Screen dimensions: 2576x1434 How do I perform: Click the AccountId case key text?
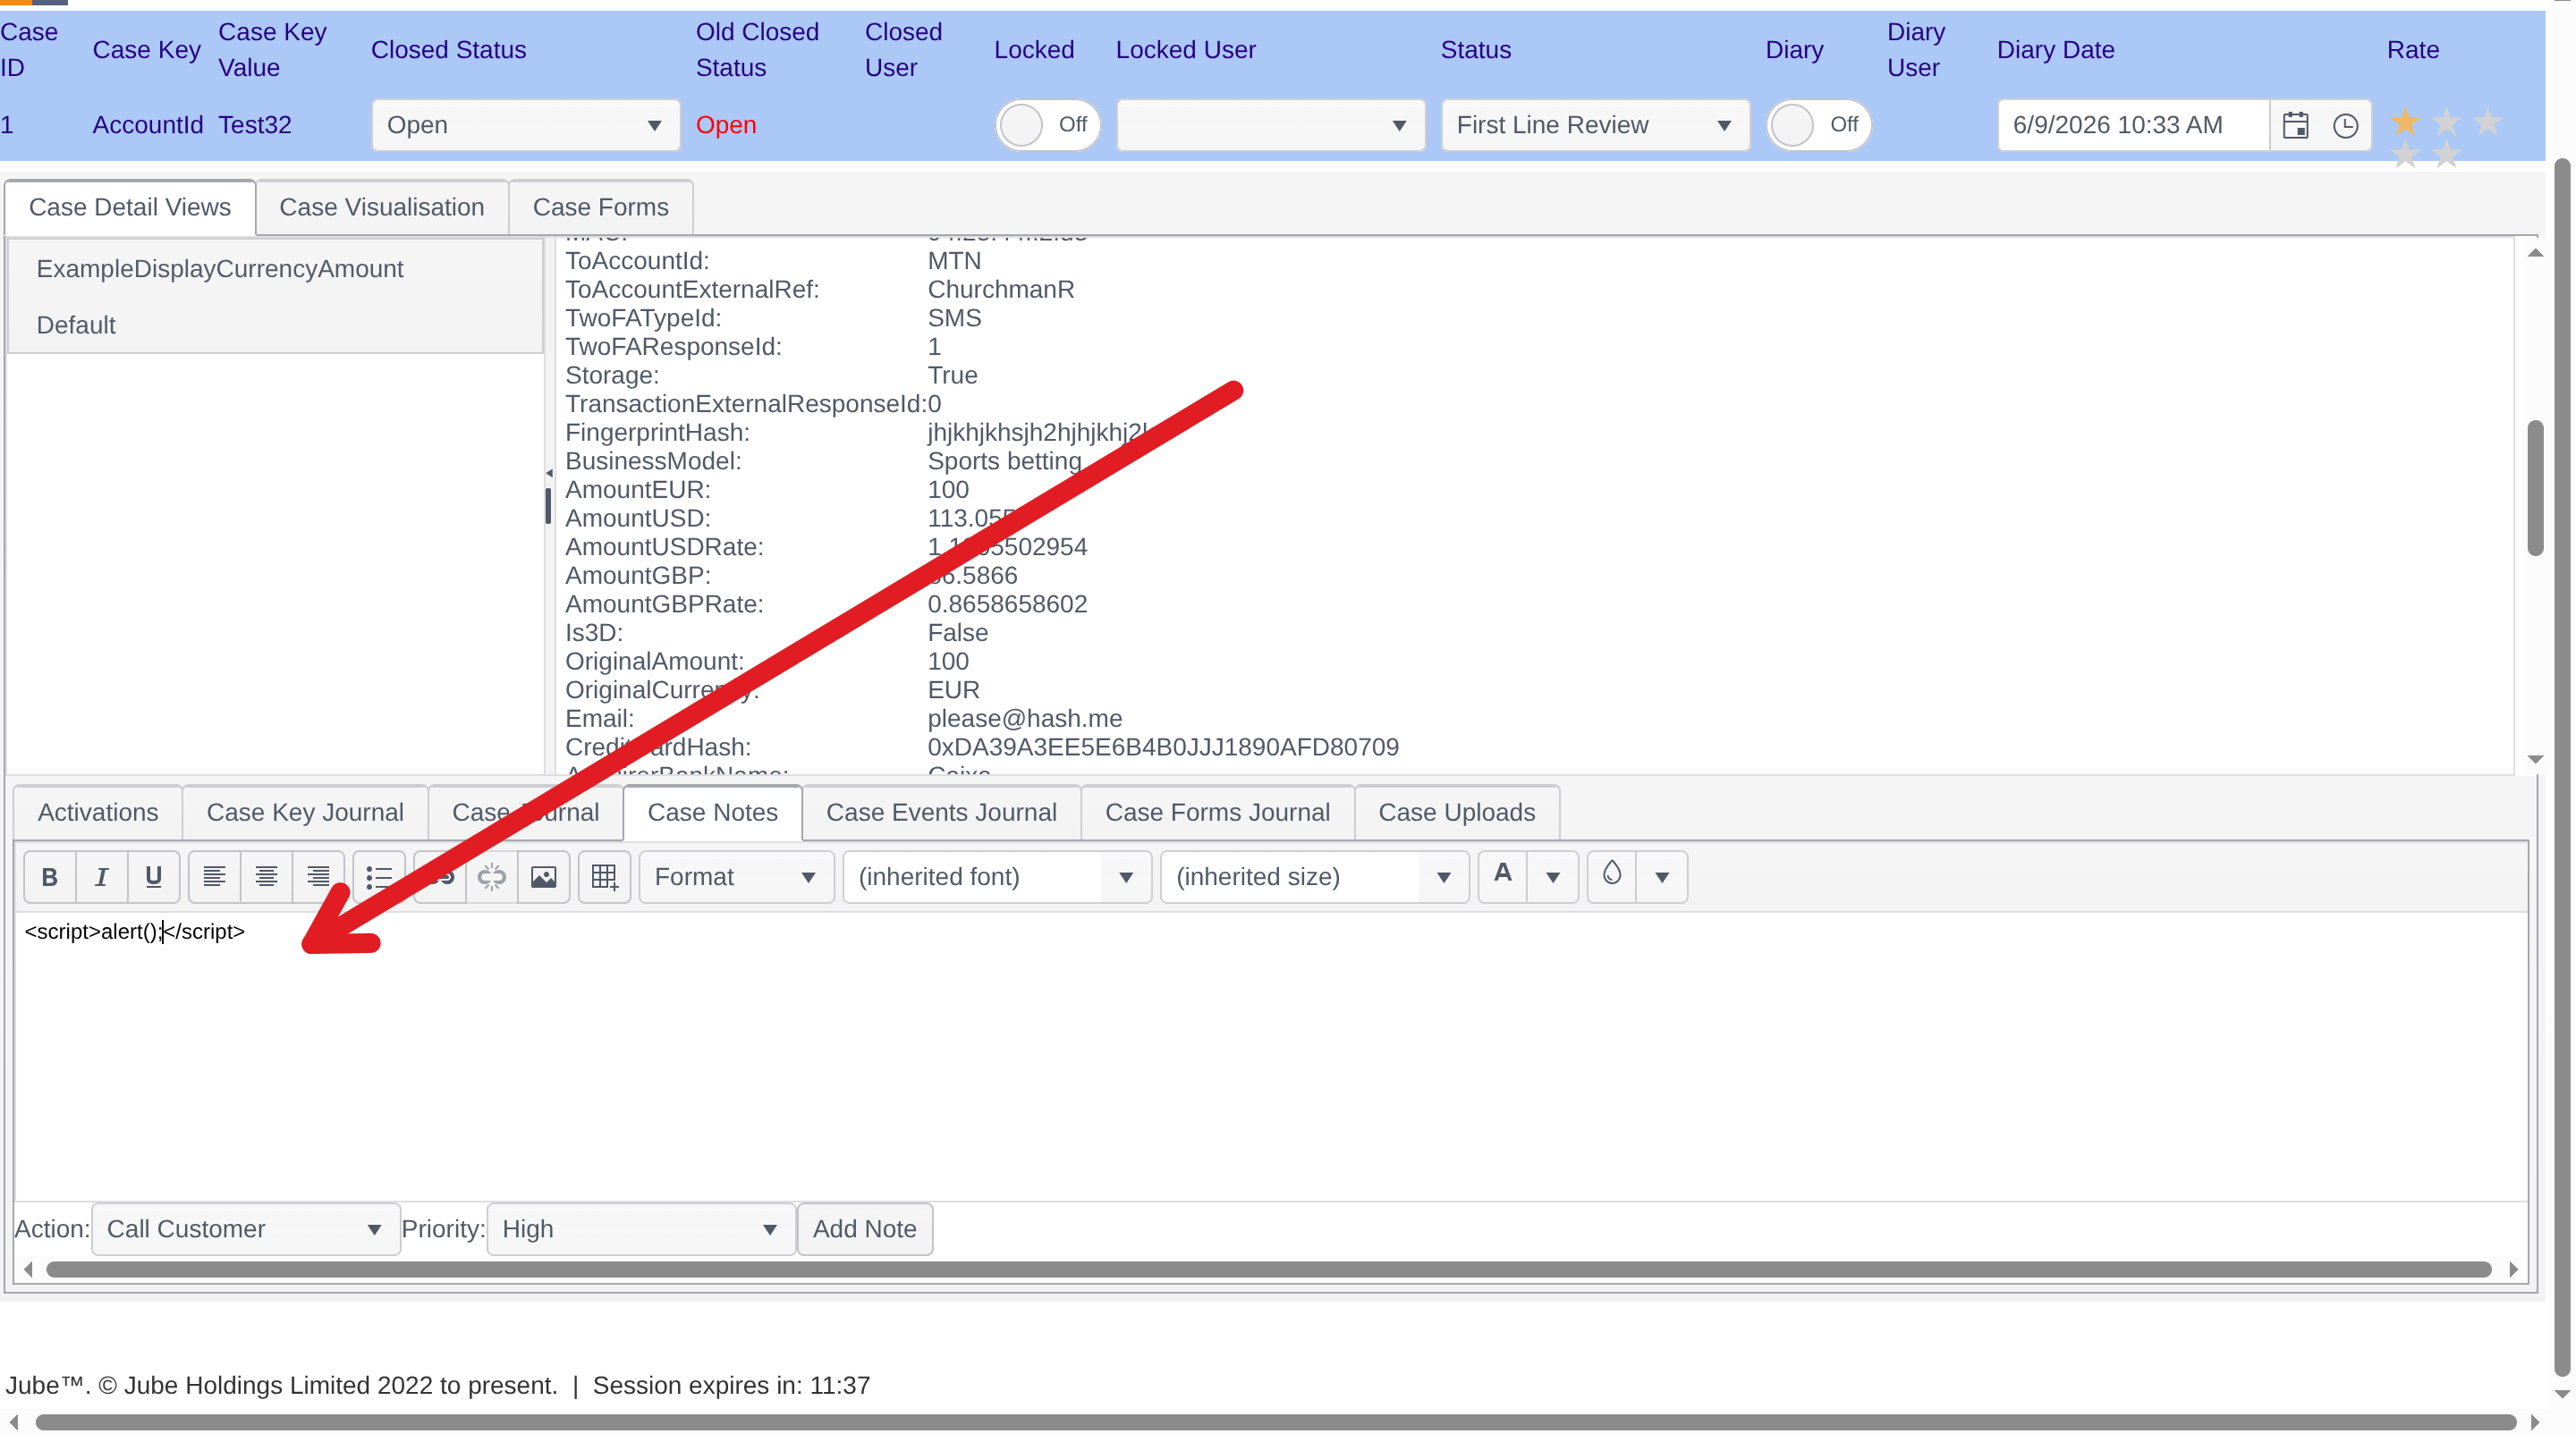tap(148, 125)
